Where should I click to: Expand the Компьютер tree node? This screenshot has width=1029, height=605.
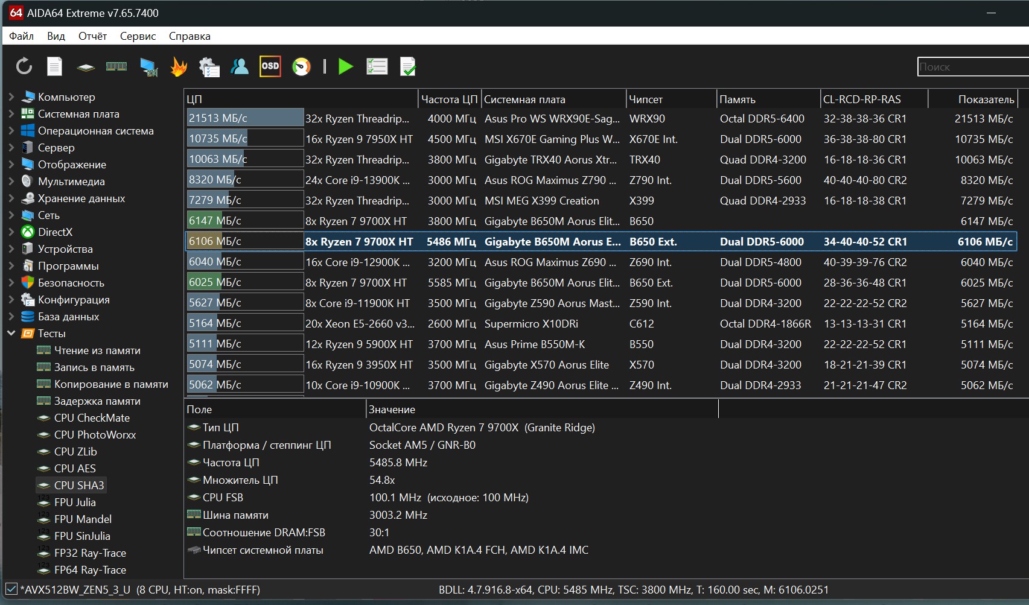coord(11,97)
